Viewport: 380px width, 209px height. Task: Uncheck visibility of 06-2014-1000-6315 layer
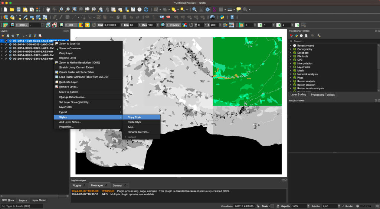coord(6,44)
